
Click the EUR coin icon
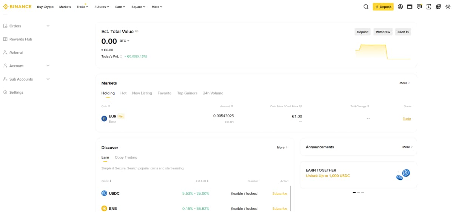pos(104,119)
